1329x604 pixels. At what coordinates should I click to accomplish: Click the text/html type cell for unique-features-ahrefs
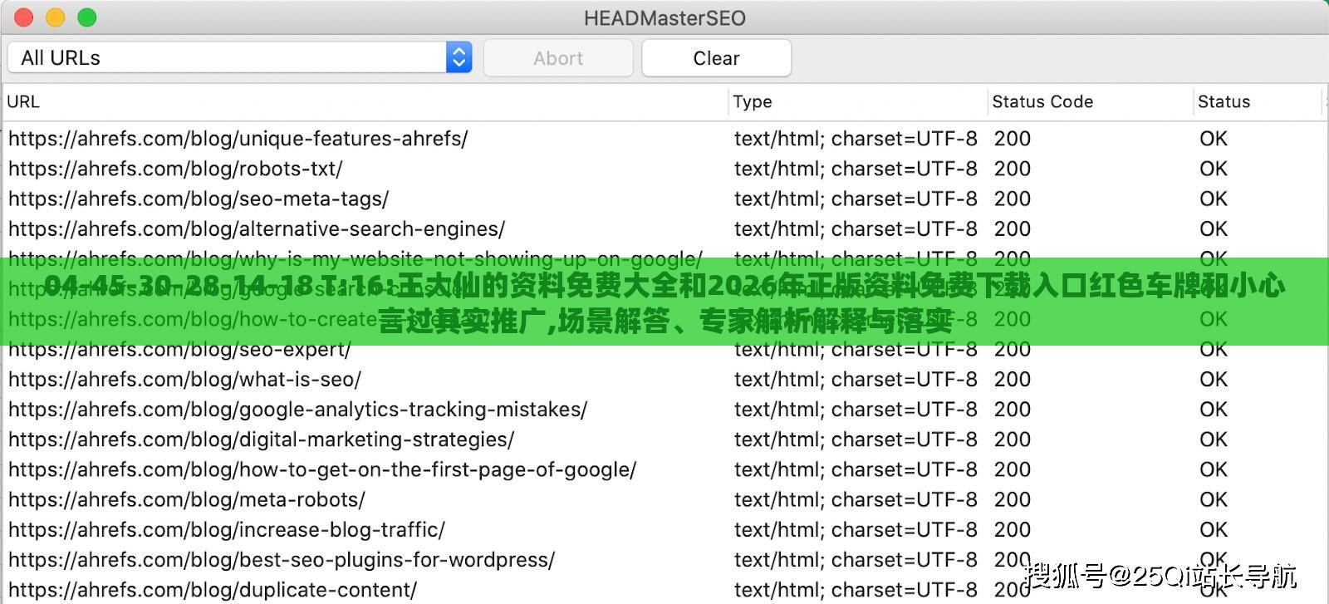coord(856,139)
